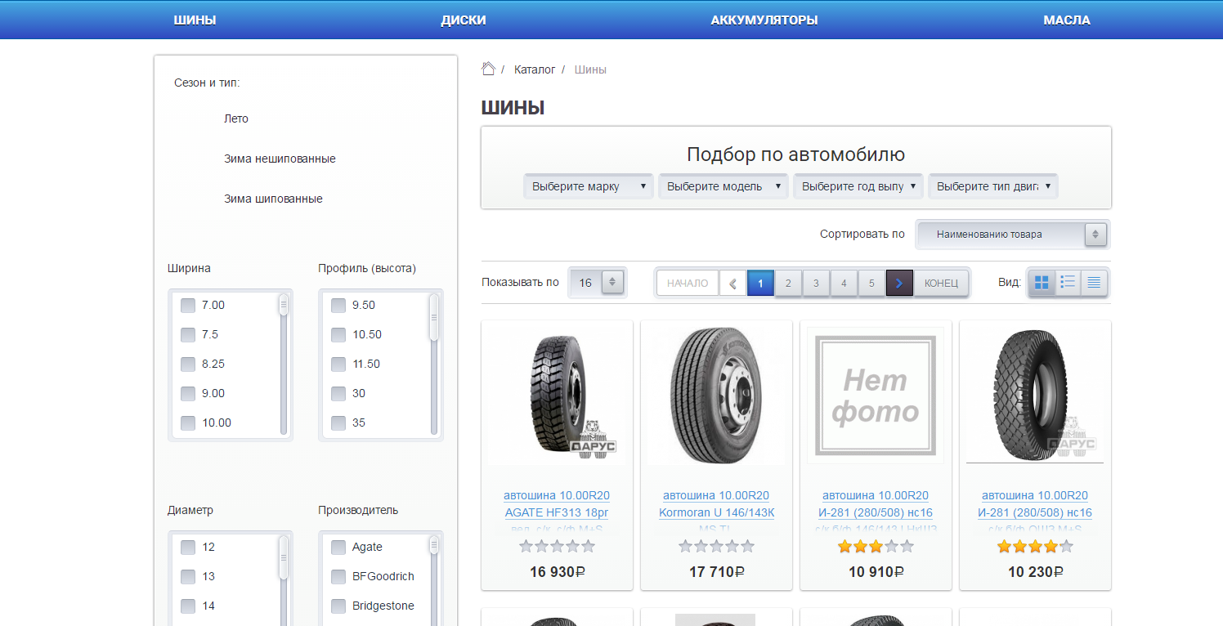Check profile height 30

338,393
